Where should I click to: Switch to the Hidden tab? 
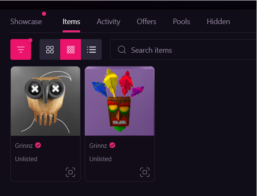tap(218, 22)
